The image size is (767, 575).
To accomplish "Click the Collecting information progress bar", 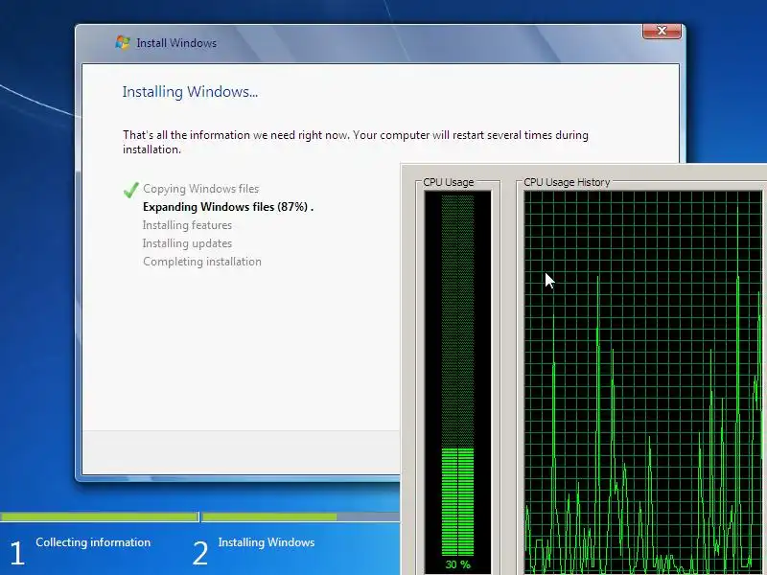I will pyautogui.click(x=100, y=517).
